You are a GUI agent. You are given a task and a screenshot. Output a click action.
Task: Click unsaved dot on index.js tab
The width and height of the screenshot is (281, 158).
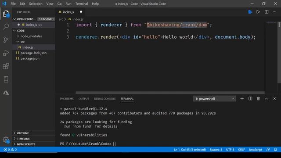point(81,12)
